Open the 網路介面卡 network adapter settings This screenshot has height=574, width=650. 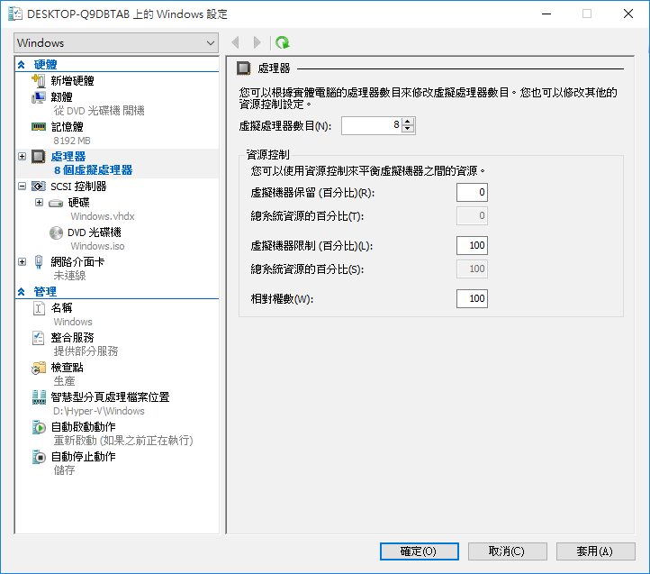78,261
